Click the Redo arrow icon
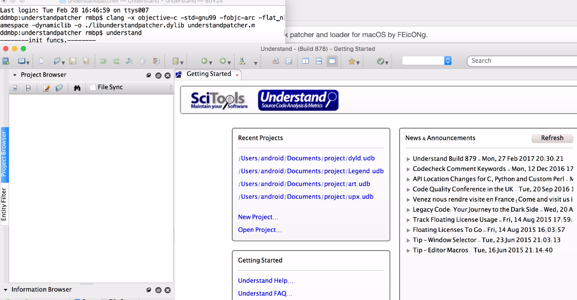The height and width of the screenshot is (300, 577). tap(116, 61)
